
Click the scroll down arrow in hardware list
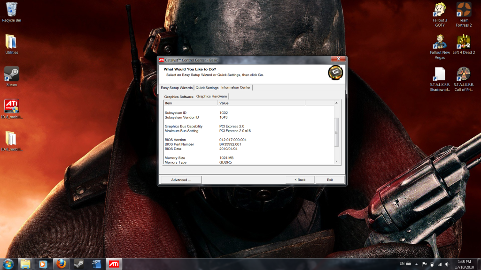pyautogui.click(x=336, y=161)
